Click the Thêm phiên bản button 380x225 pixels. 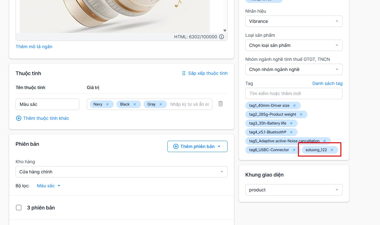tap(197, 146)
